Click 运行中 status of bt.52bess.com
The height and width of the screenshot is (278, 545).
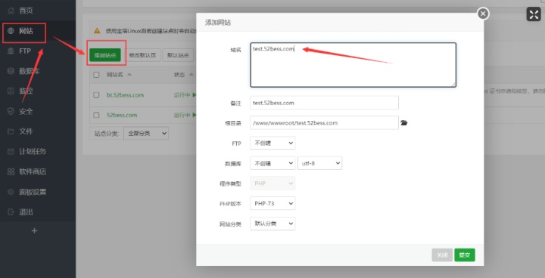click(x=185, y=94)
